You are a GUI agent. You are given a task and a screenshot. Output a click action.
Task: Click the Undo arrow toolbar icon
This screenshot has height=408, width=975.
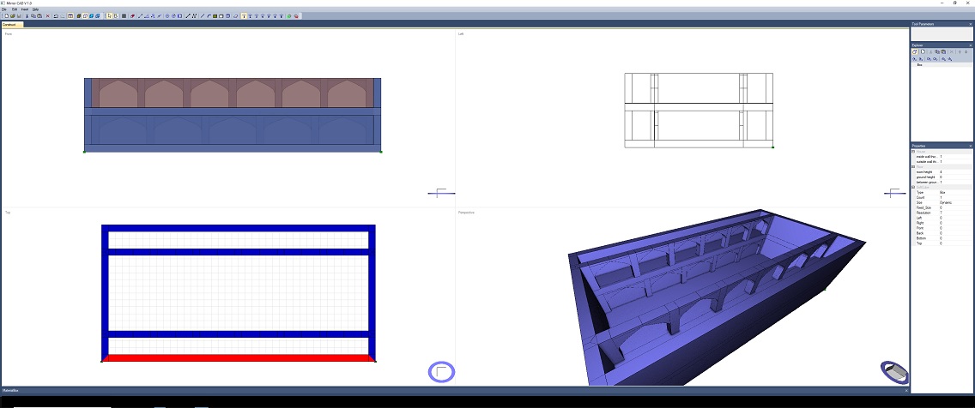56,16
